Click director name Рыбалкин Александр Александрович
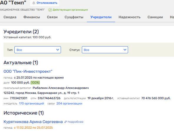 [61, 88]
